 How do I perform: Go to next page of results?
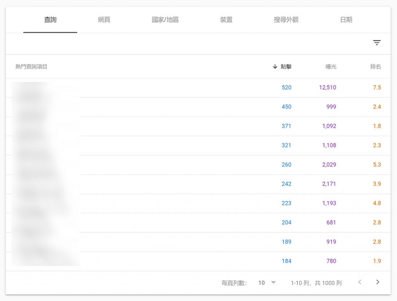click(378, 282)
